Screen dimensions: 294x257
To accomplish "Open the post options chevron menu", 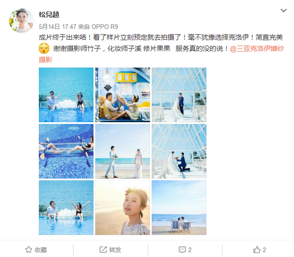I will (x=283, y=11).
